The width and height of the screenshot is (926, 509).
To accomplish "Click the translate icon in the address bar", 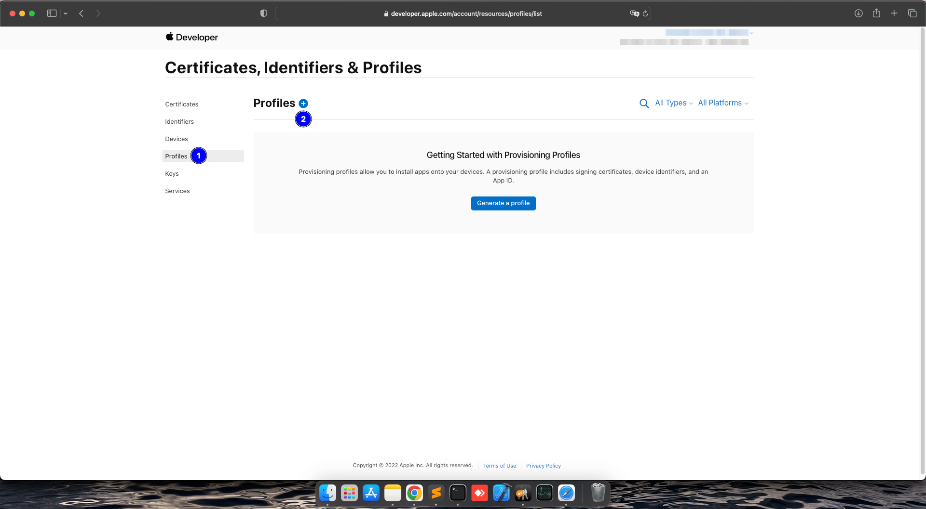I will [635, 13].
